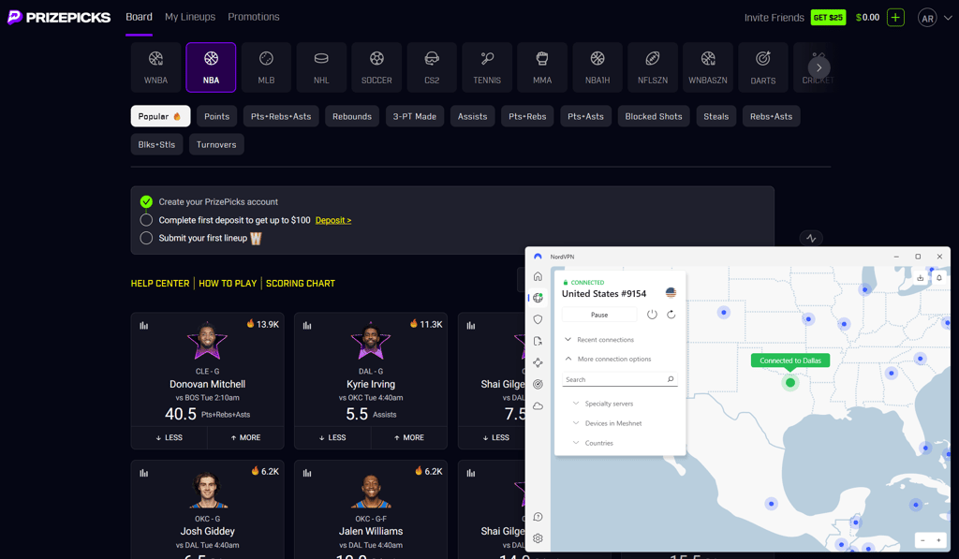This screenshot has height=559, width=959.
Task: Select the Turnovers stat filter
Action: [x=216, y=144]
